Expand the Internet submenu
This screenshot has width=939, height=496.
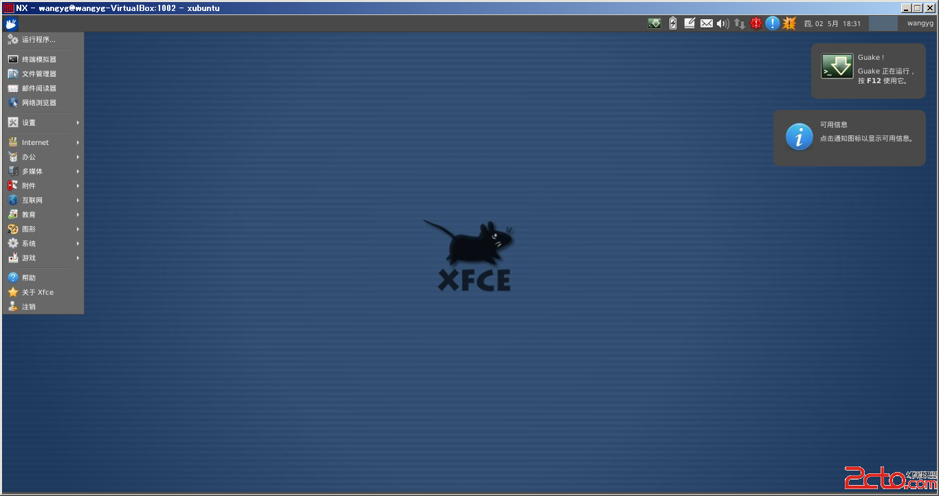tap(43, 143)
